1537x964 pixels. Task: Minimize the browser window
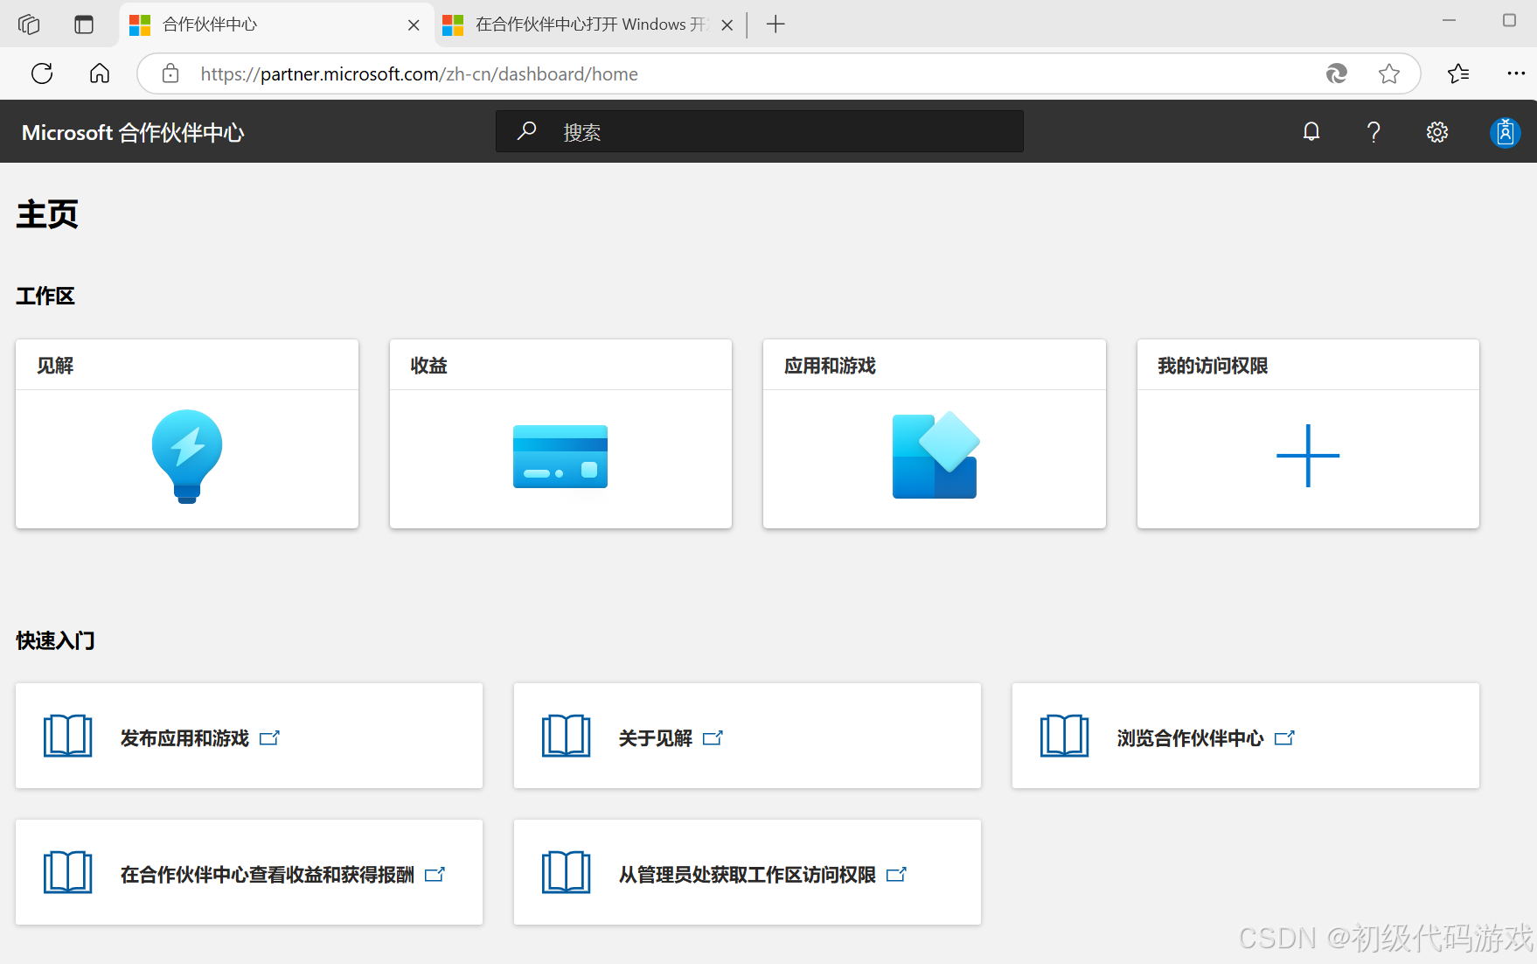pyautogui.click(x=1449, y=20)
